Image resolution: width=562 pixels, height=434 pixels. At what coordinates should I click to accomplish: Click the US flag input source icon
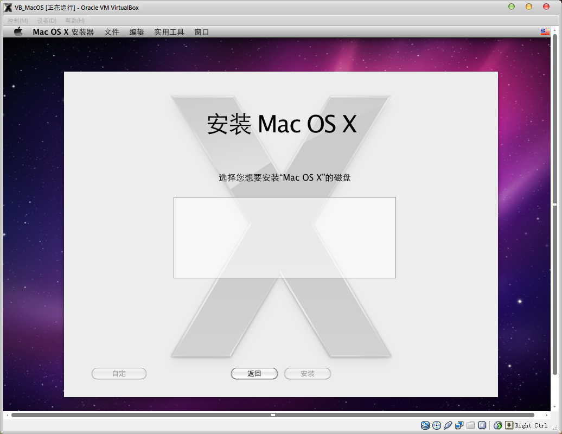point(545,31)
